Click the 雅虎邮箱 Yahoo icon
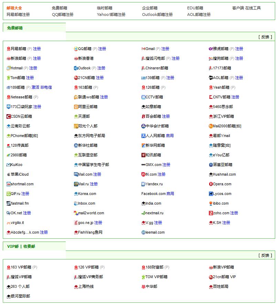Viewport: 278px width, 304px height. (x=211, y=49)
